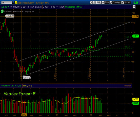Click the Lo: 33.2 price bubble
The image size is (140, 117).
click(27, 78)
